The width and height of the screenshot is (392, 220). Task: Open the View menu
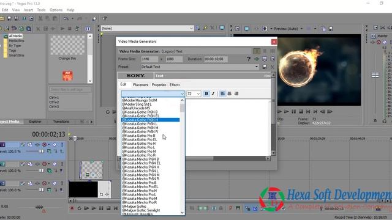pyautogui.click(x=16, y=10)
